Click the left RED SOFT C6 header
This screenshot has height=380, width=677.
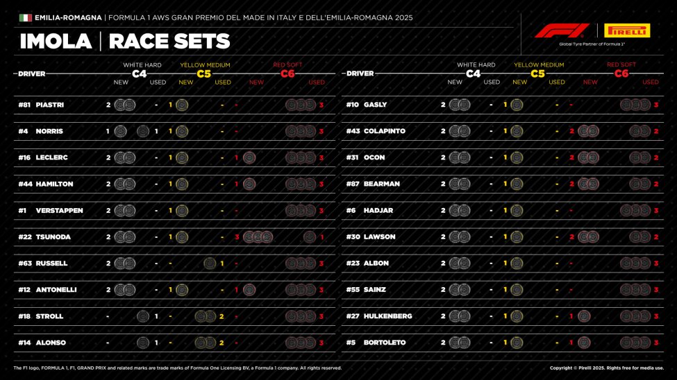coord(287,69)
